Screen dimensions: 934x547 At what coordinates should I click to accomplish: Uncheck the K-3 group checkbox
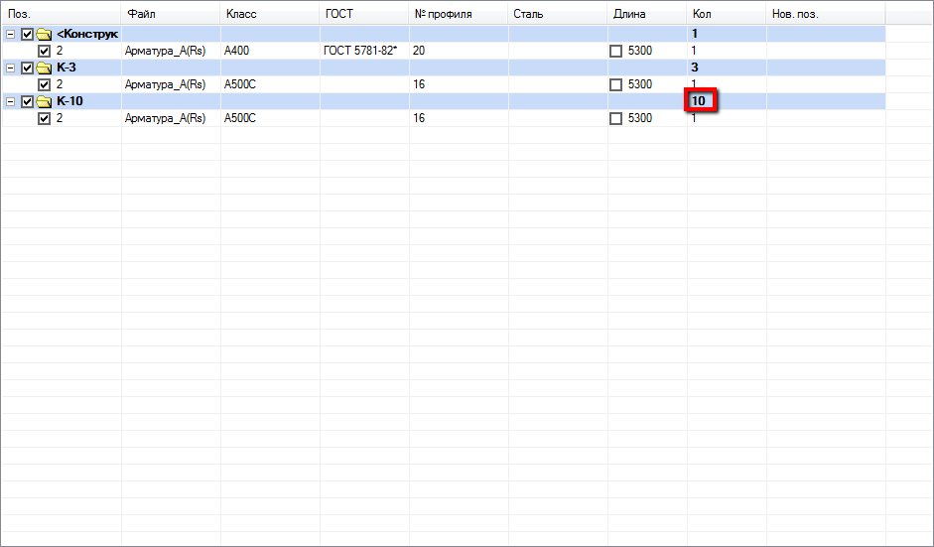tap(27, 68)
